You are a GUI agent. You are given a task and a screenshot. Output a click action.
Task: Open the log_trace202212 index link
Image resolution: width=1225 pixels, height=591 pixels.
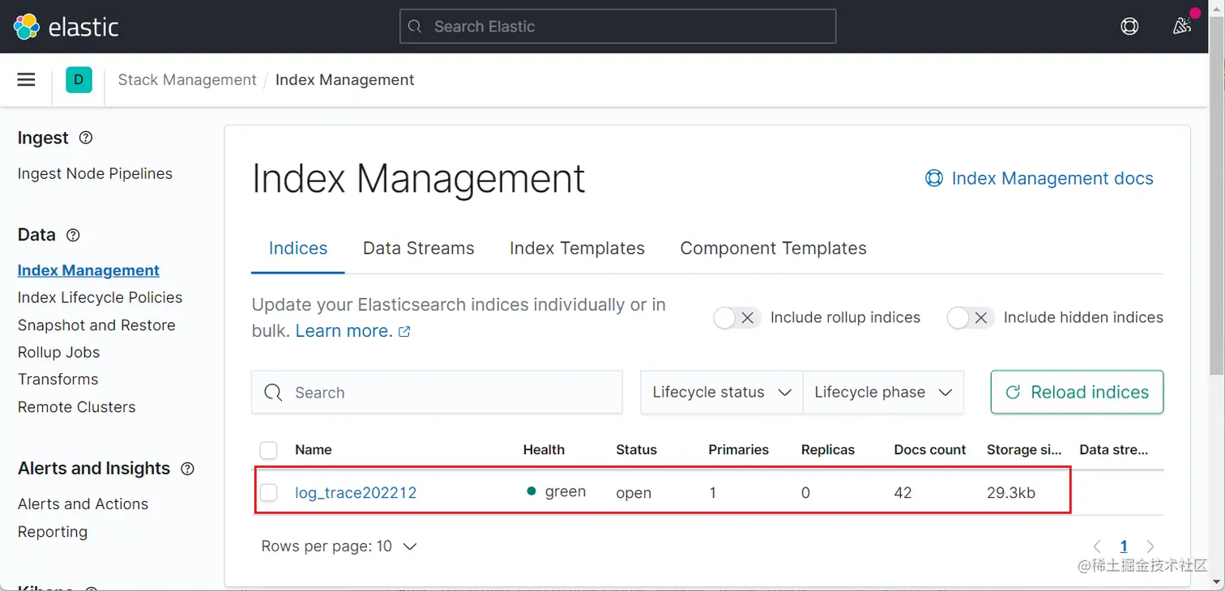pyautogui.click(x=356, y=492)
